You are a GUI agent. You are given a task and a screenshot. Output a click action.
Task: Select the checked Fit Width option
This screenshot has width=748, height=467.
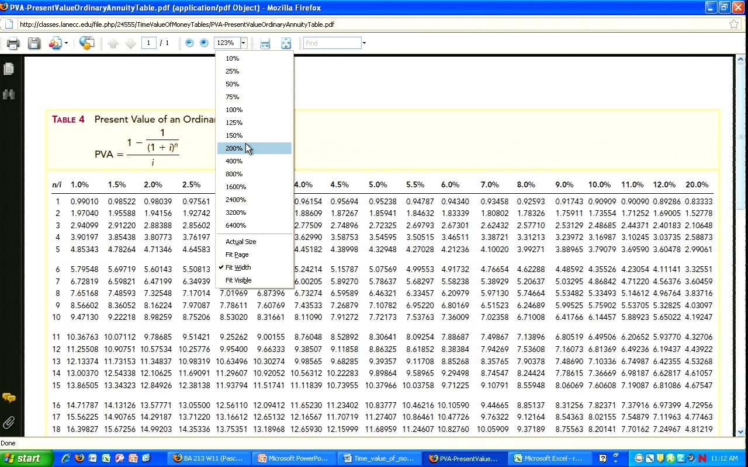[238, 267]
